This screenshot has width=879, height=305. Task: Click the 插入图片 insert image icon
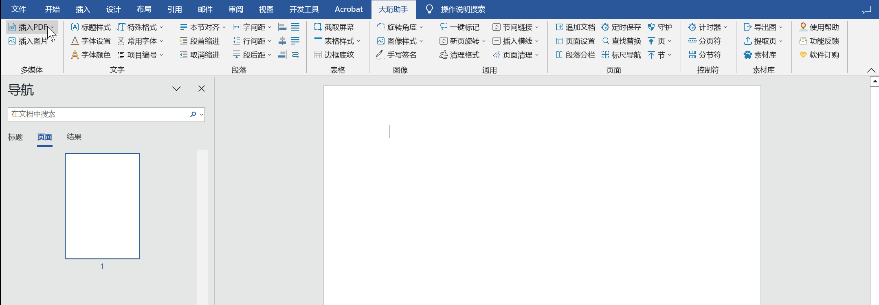12,41
